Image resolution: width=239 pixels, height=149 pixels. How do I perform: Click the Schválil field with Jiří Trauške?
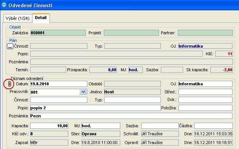(160, 134)
